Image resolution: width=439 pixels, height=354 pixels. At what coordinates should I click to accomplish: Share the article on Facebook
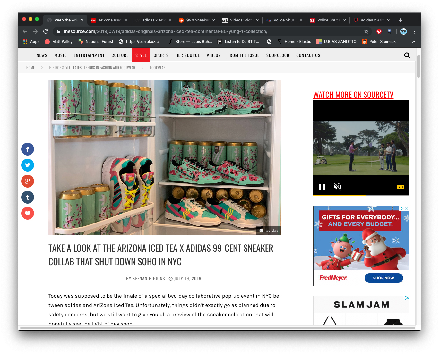click(28, 149)
